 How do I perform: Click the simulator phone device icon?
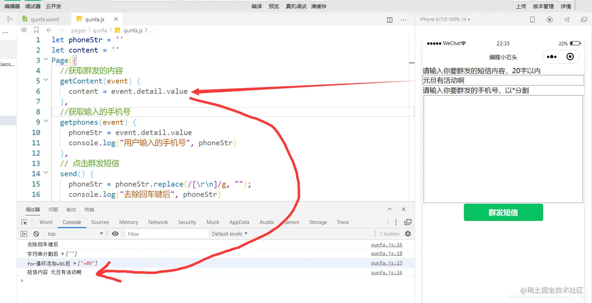pos(532,20)
